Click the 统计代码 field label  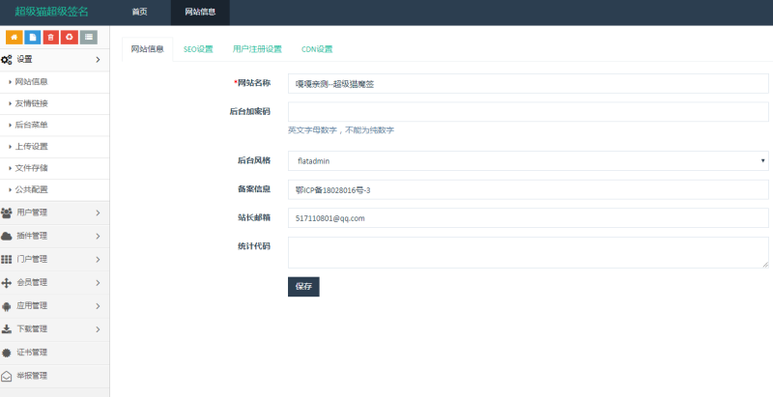254,245
